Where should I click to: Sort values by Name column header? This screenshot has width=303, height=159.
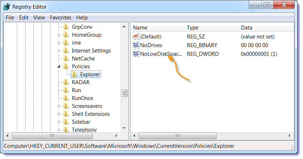pyautogui.click(x=158, y=28)
